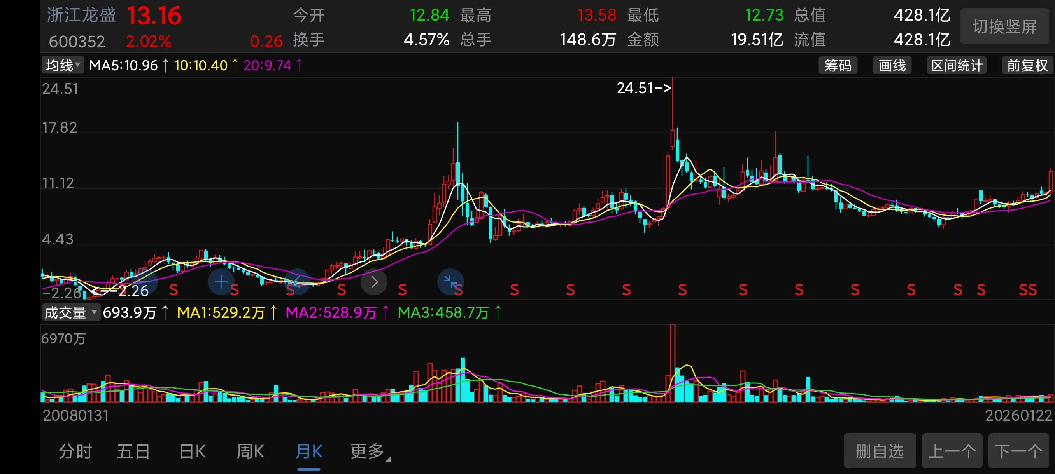1055x474 pixels.
Task: Enable the 画线 drawing tool
Action: point(892,65)
